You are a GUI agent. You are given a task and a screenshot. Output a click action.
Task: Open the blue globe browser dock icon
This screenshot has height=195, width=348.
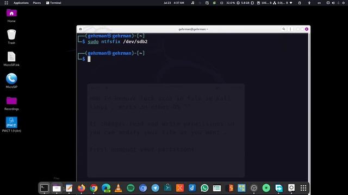coord(143,188)
